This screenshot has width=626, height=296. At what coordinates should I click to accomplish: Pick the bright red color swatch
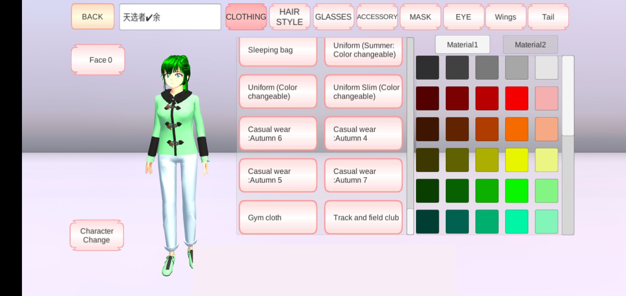pyautogui.click(x=516, y=98)
